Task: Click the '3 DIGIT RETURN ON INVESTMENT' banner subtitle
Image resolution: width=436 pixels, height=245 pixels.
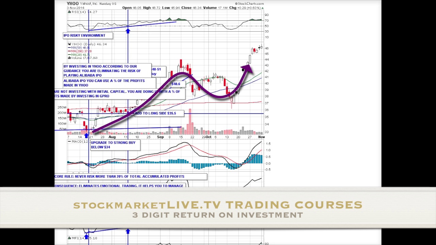Action: [218, 215]
